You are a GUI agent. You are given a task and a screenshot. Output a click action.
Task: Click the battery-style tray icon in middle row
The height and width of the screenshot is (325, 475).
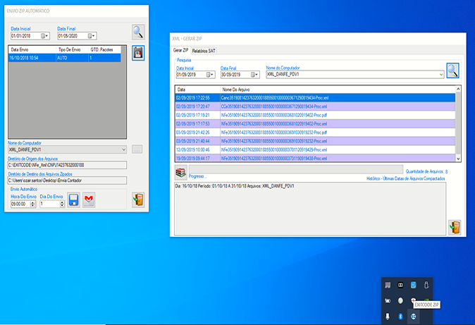click(x=388, y=301)
